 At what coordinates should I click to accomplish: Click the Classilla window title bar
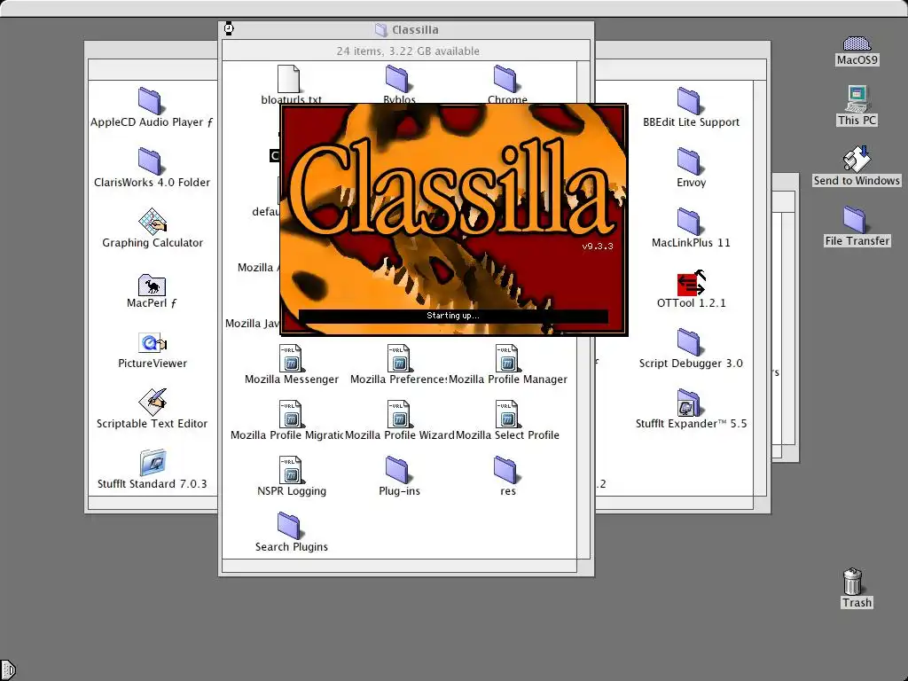click(x=406, y=29)
